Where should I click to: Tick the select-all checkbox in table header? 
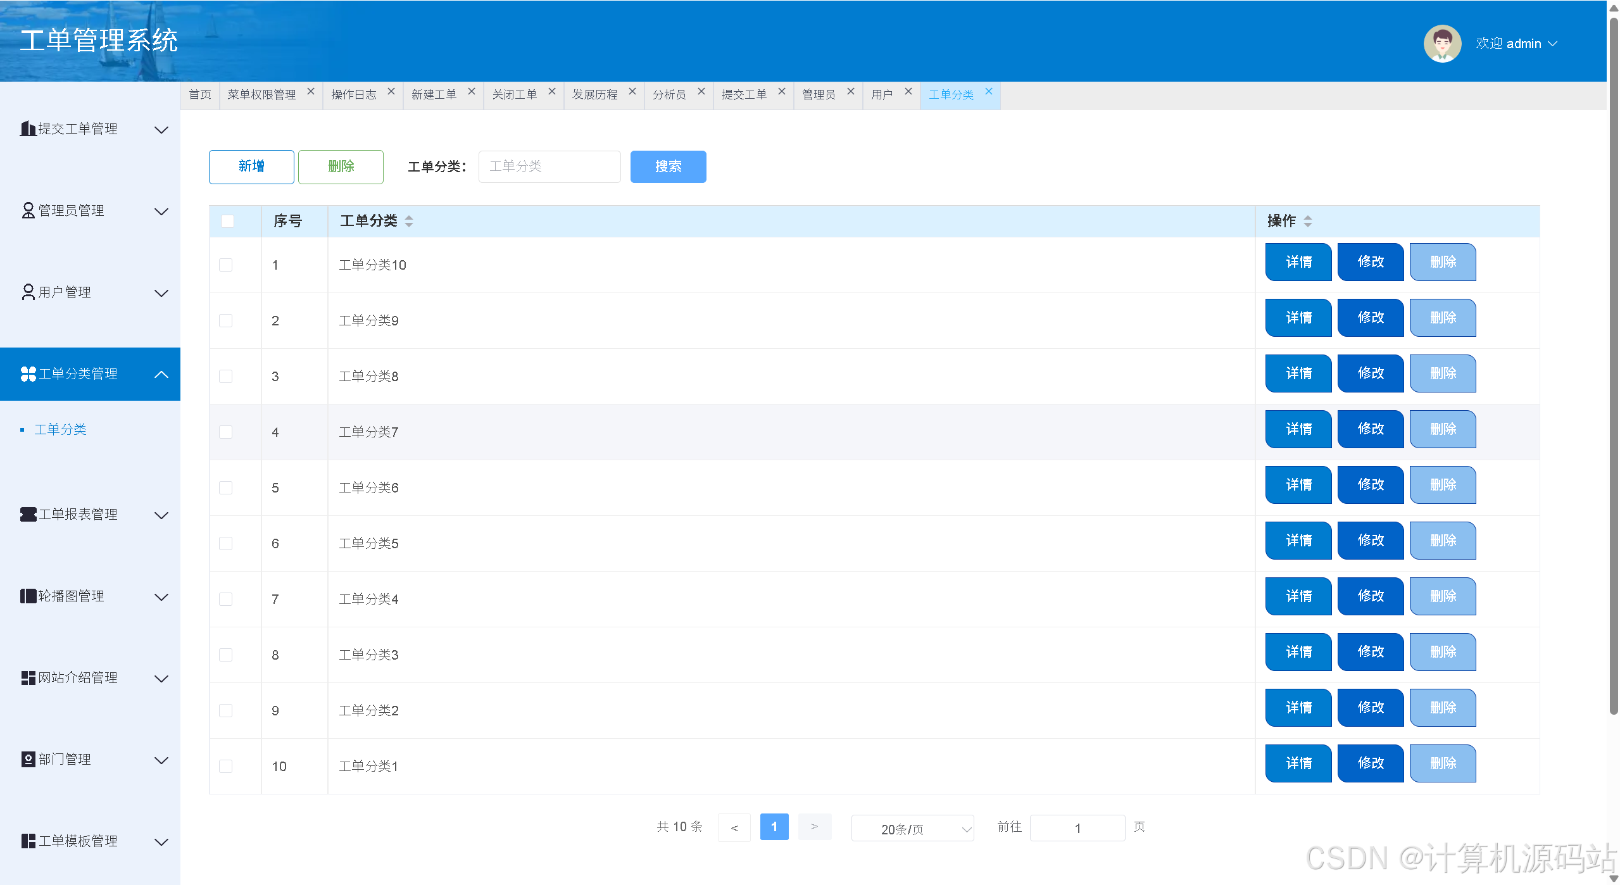227,221
